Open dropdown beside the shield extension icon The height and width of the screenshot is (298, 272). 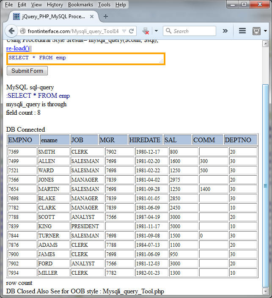pyautogui.click(x=265, y=31)
